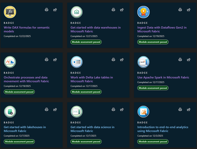Click 'Completed on 12/21/2025' text
197x149 pixels.
(84, 36)
